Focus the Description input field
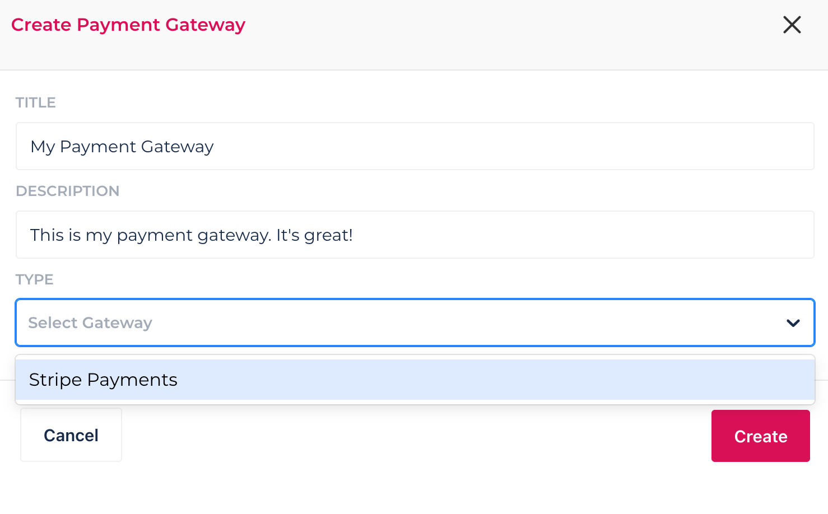This screenshot has height=514, width=828. 415,235
